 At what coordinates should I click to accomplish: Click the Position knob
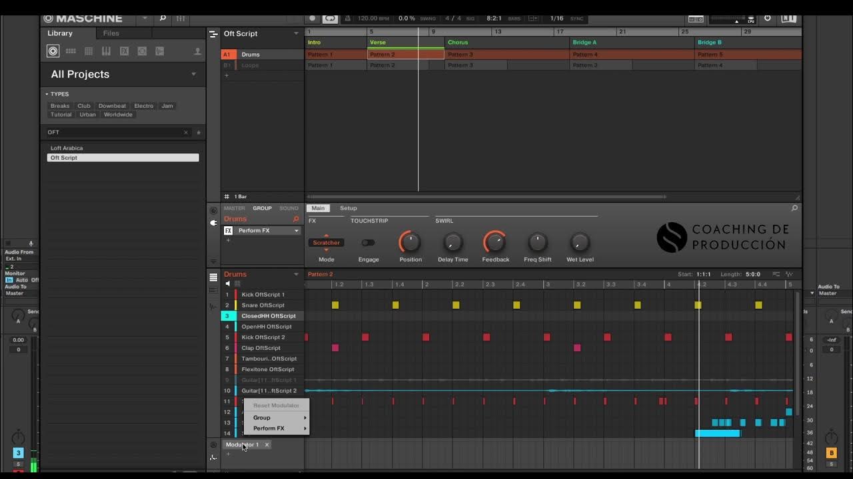click(x=411, y=242)
